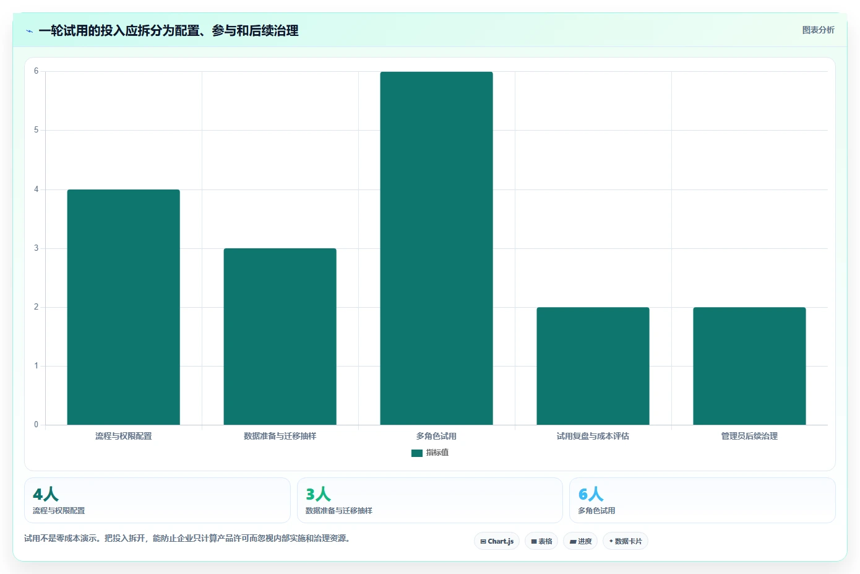Screen dimensions: 860x574
Task: Click the 图表分析 label
Action: coord(818,30)
